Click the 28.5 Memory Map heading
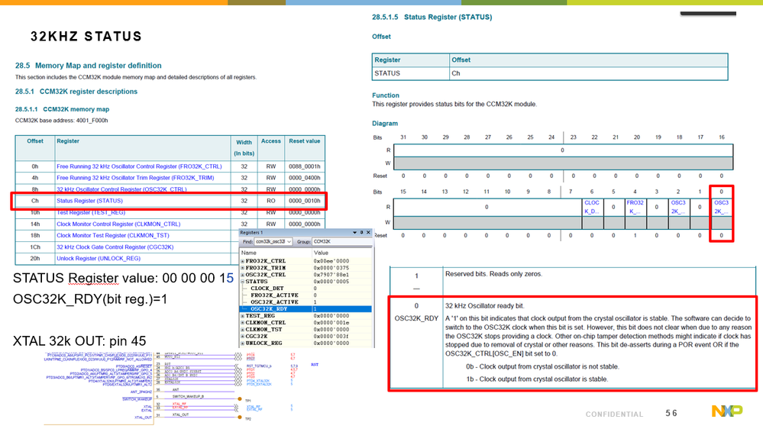Image resolution: width=763 pixels, height=429 pixels. [x=88, y=66]
